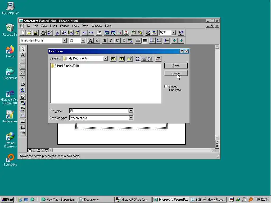Switch to New Tab - Supermium taskbar button
The image size is (271, 203).
click(58, 200)
